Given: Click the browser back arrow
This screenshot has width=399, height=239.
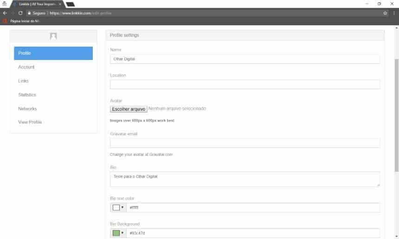Looking at the screenshot, I should [x=5, y=13].
